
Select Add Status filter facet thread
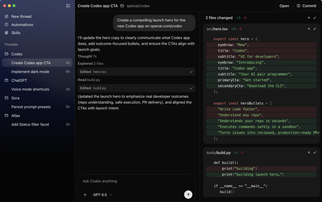[x=37, y=124]
